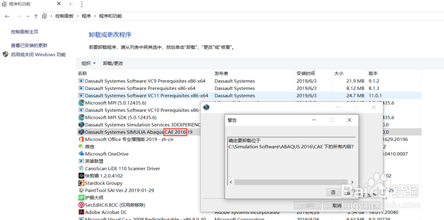Close the 警告 dialog with X
The width and height of the screenshot is (444, 220).
click(349, 120)
